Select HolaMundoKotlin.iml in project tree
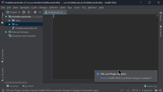Screen dimensions: 163x92 point(26,28)
